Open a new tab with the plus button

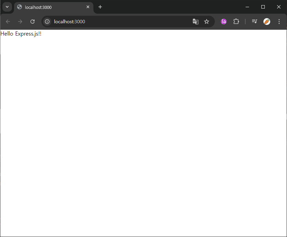(x=100, y=7)
